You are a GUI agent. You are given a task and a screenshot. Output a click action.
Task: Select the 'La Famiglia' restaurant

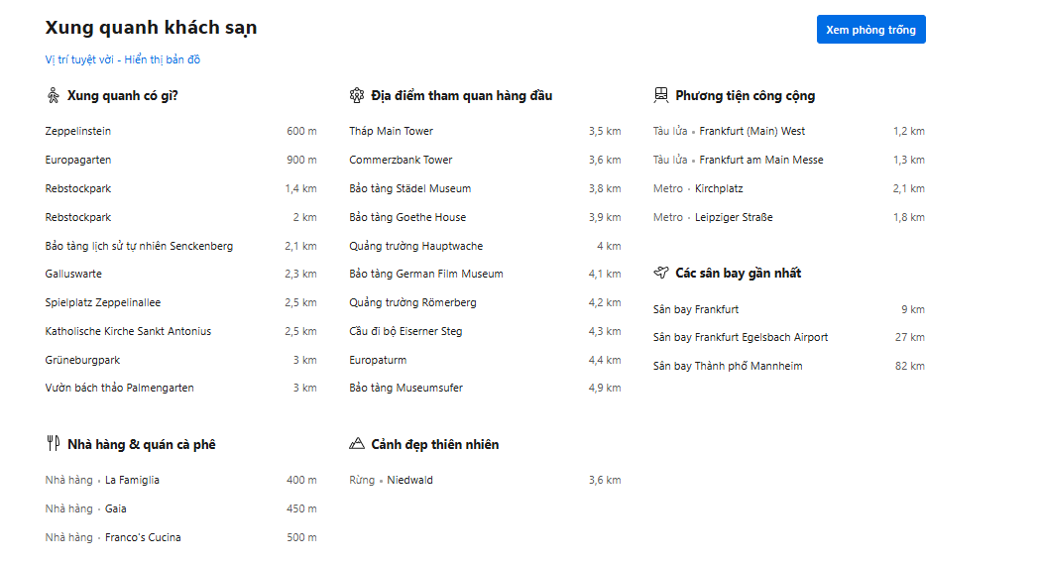point(132,480)
